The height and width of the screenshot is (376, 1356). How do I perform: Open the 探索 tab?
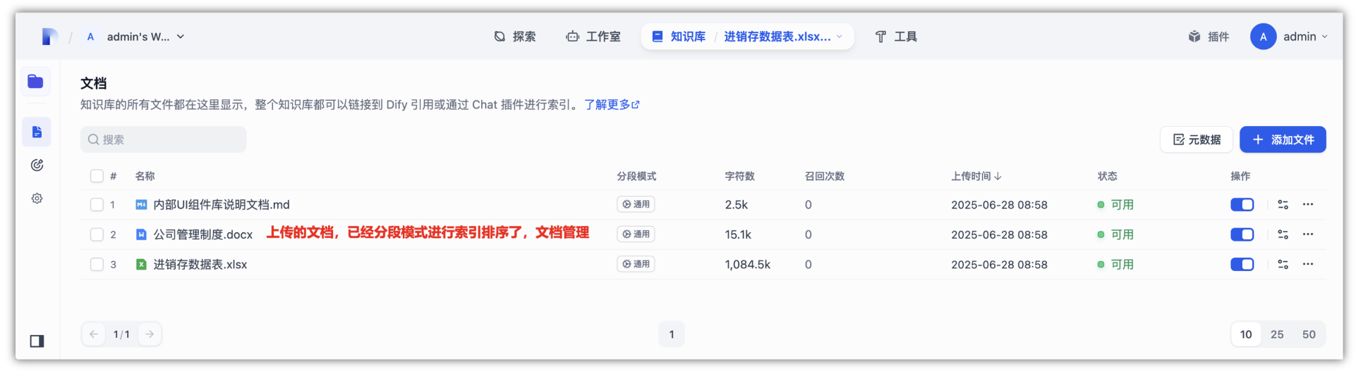[515, 37]
